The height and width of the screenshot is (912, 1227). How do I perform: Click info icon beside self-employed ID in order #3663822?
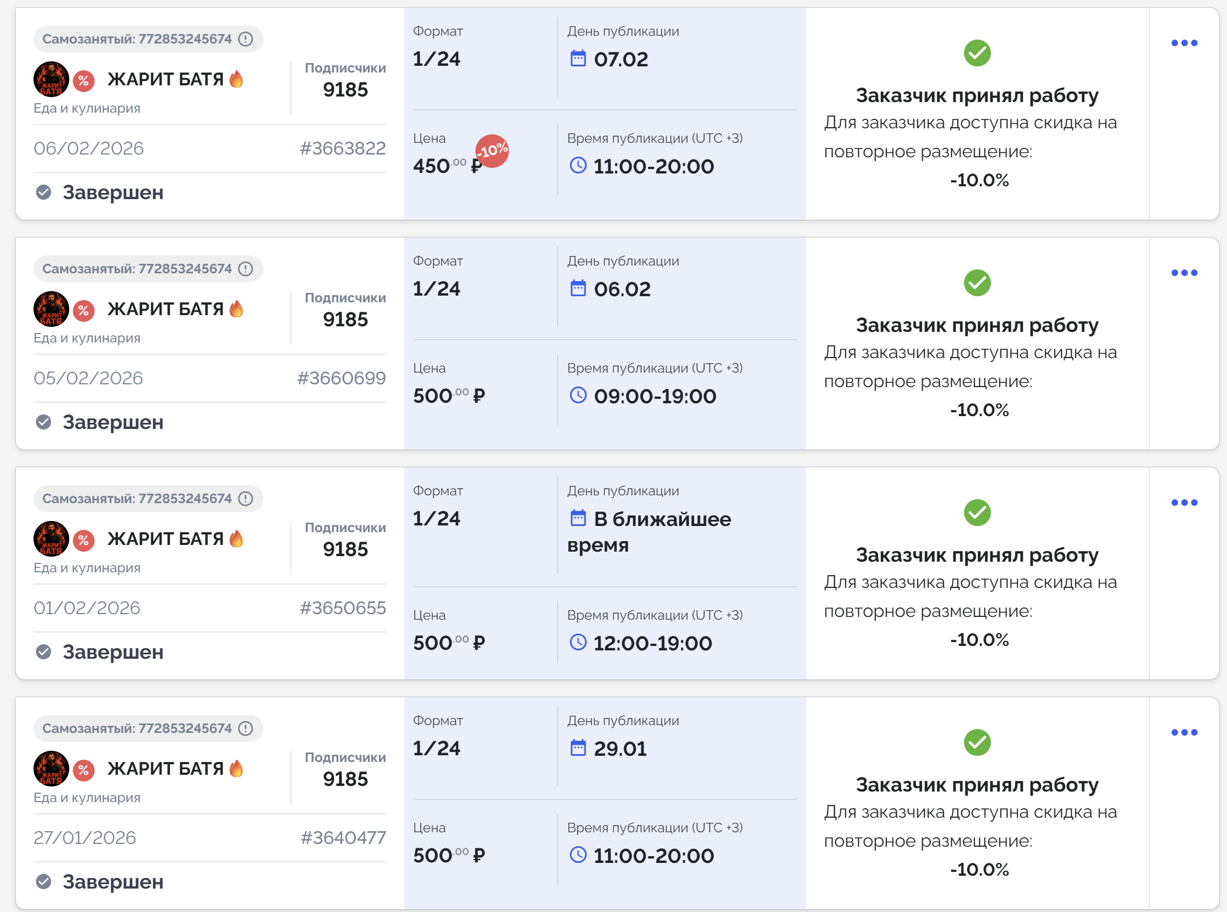point(246,39)
